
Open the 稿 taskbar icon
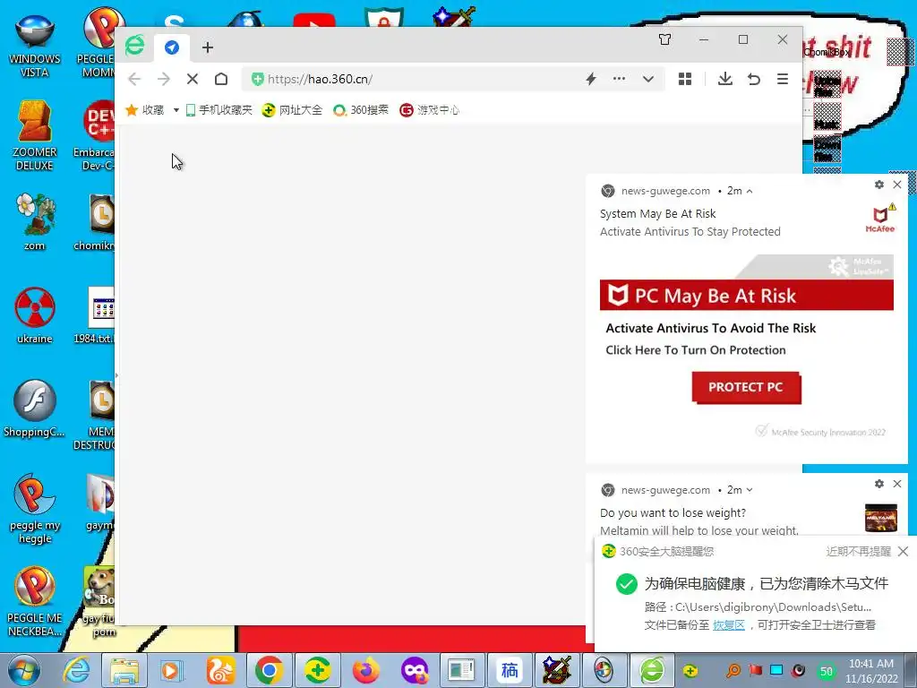pyautogui.click(x=510, y=670)
